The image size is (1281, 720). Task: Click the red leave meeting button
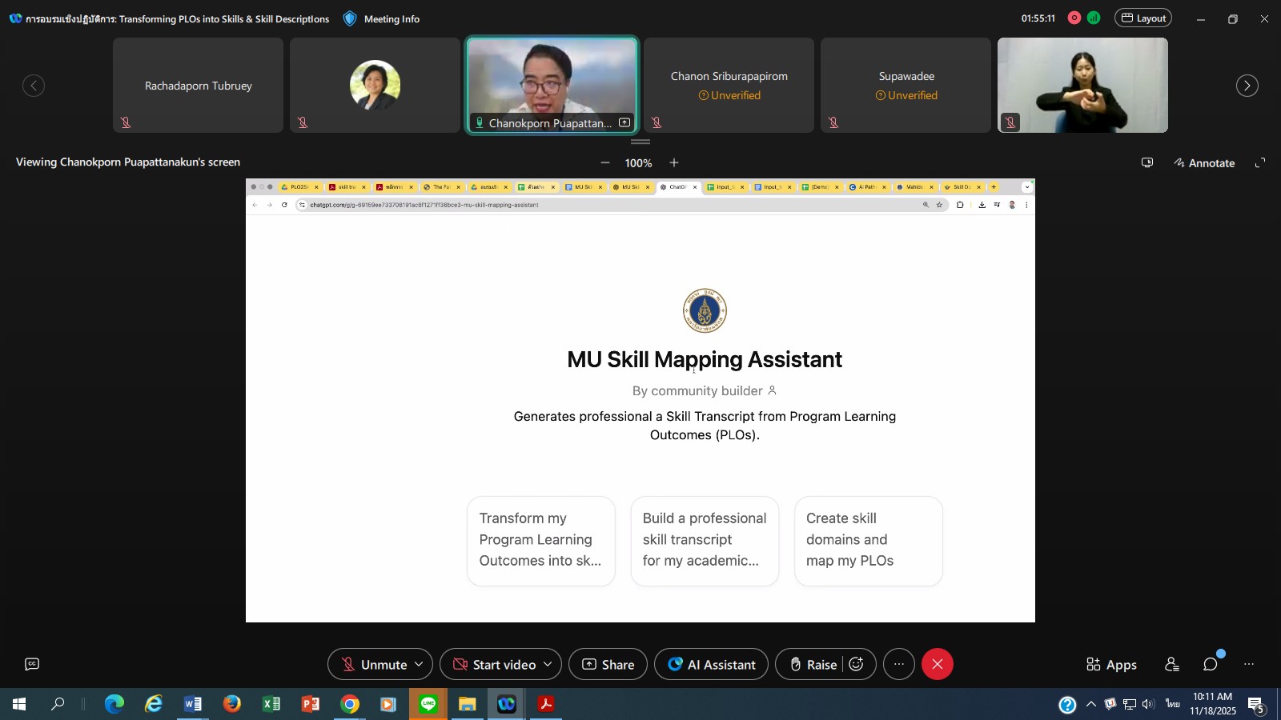[937, 664]
